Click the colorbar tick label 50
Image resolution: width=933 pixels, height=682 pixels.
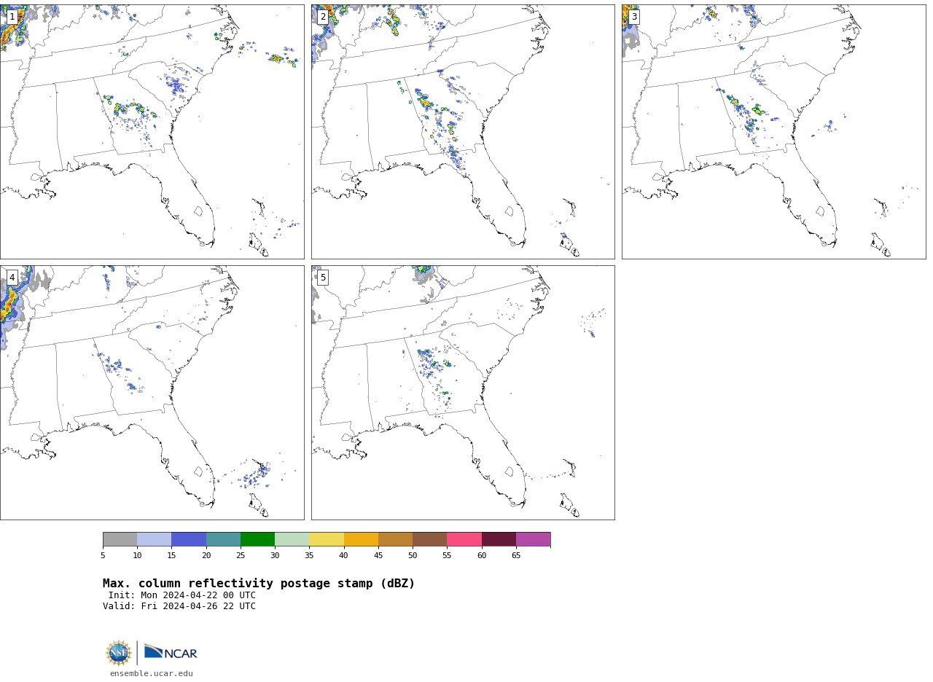point(413,556)
